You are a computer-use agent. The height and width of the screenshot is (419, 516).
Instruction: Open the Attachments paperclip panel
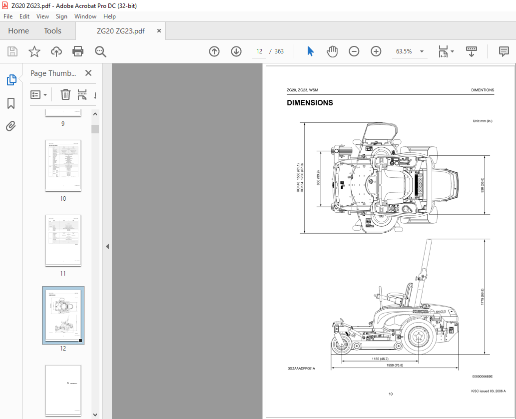pyautogui.click(x=11, y=126)
